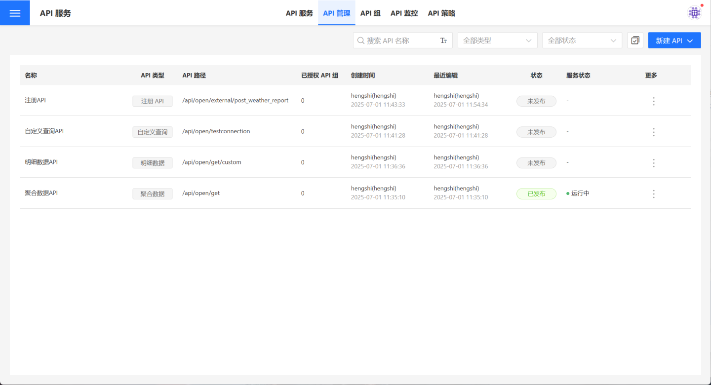This screenshot has width=711, height=385.
Task: Click the user avatar icon
Action: pyautogui.click(x=694, y=13)
